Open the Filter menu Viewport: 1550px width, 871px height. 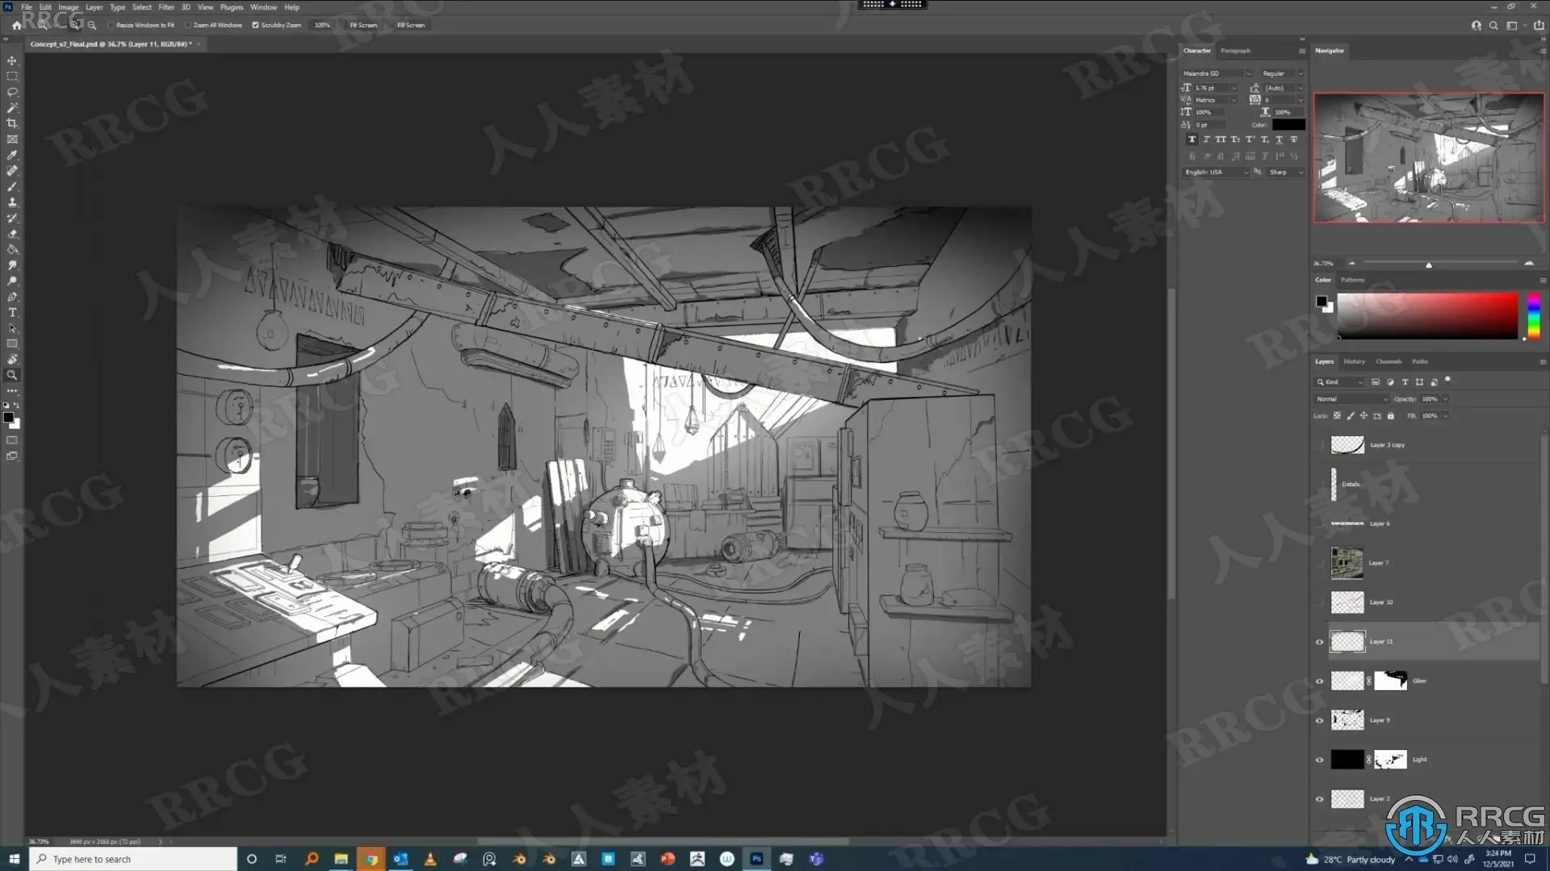click(166, 7)
